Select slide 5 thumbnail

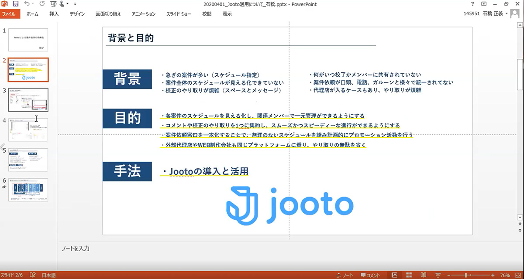click(28, 160)
